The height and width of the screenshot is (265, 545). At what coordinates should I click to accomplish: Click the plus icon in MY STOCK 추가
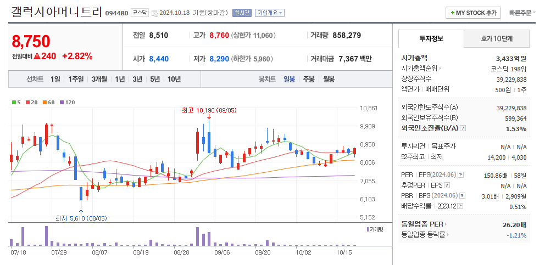tap(452, 13)
